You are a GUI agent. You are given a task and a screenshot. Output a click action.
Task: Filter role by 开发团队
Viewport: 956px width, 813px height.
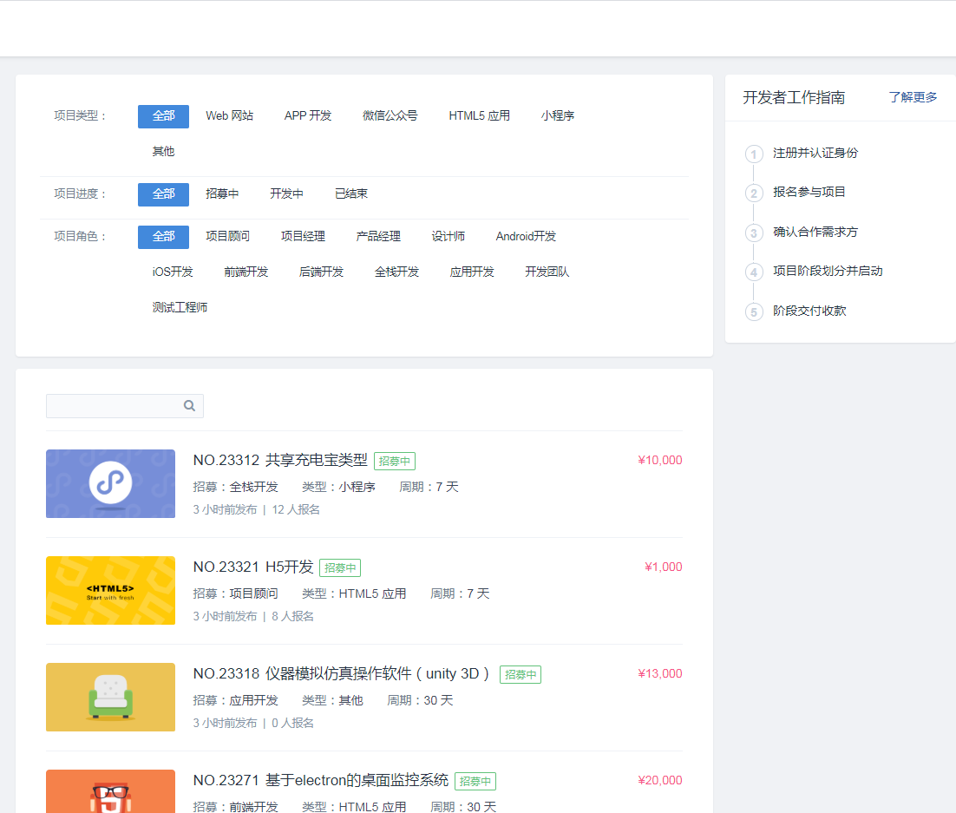(547, 272)
